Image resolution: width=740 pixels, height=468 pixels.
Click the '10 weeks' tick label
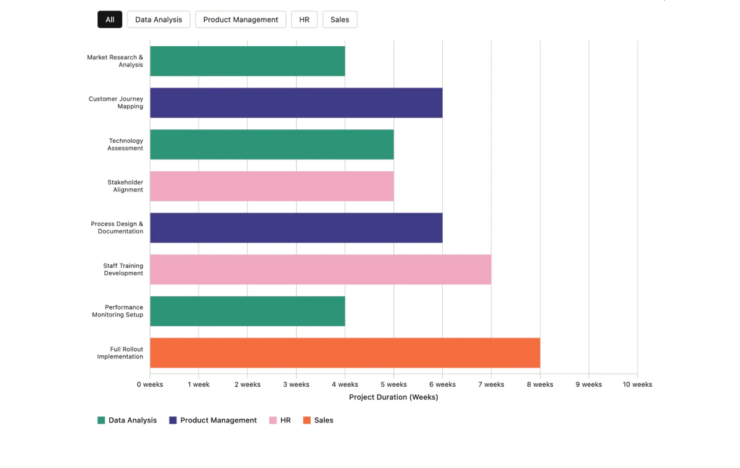point(637,384)
